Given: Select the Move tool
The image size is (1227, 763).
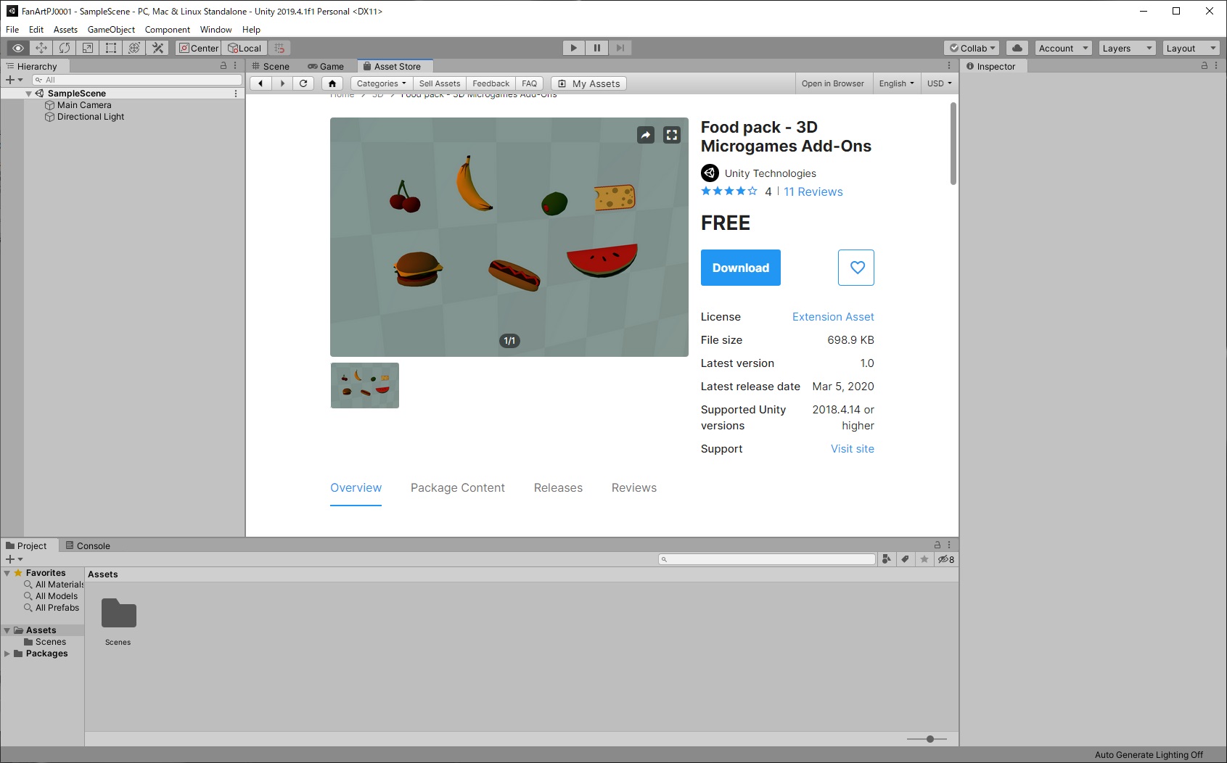Looking at the screenshot, I should coord(41,48).
